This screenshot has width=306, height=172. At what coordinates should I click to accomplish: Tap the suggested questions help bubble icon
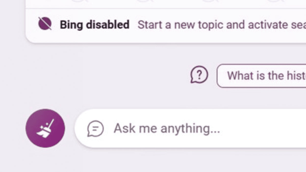coord(199,75)
